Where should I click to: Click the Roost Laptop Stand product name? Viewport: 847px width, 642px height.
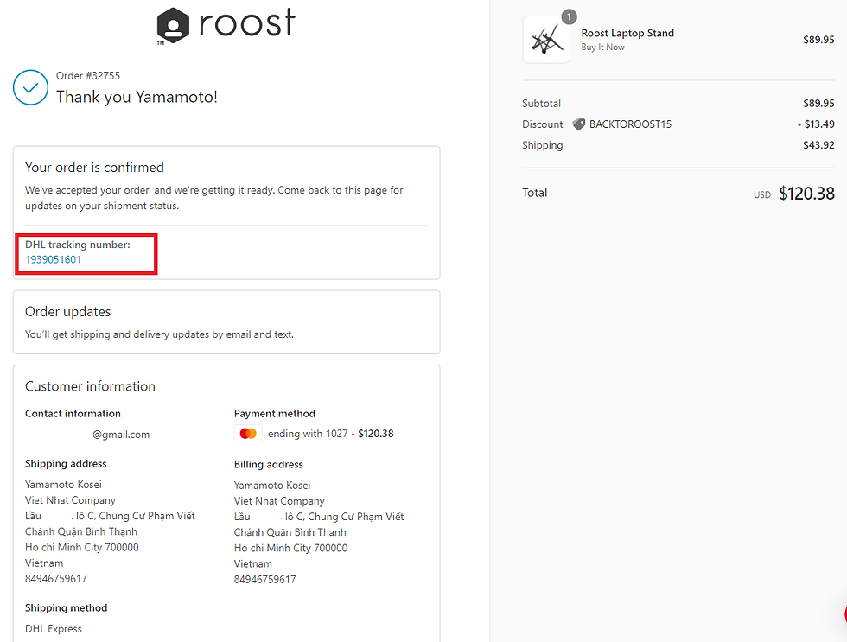[627, 33]
